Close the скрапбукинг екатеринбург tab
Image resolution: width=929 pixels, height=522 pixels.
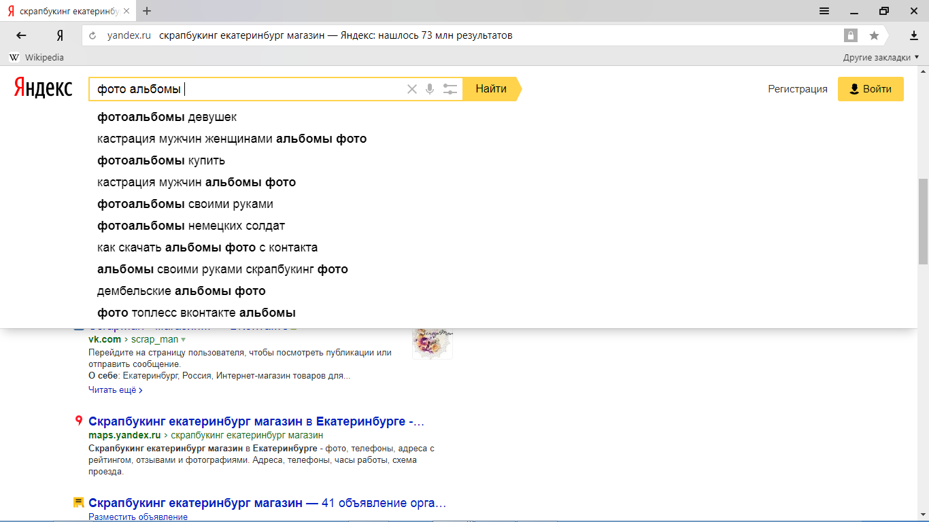(x=128, y=12)
